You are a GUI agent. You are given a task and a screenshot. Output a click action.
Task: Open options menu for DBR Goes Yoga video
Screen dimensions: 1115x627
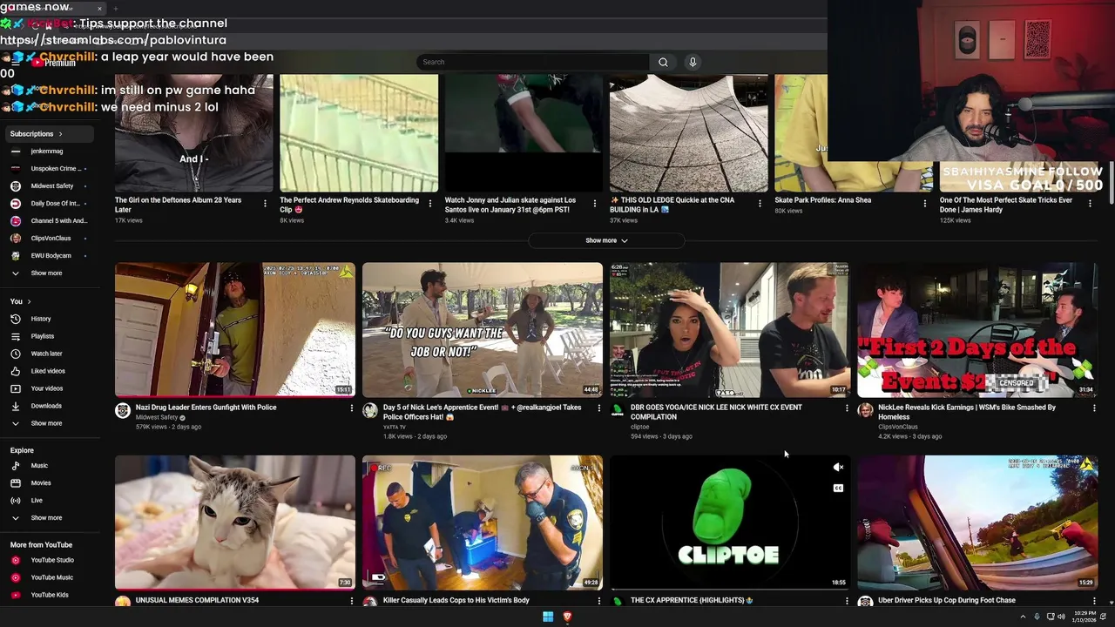[x=847, y=408]
